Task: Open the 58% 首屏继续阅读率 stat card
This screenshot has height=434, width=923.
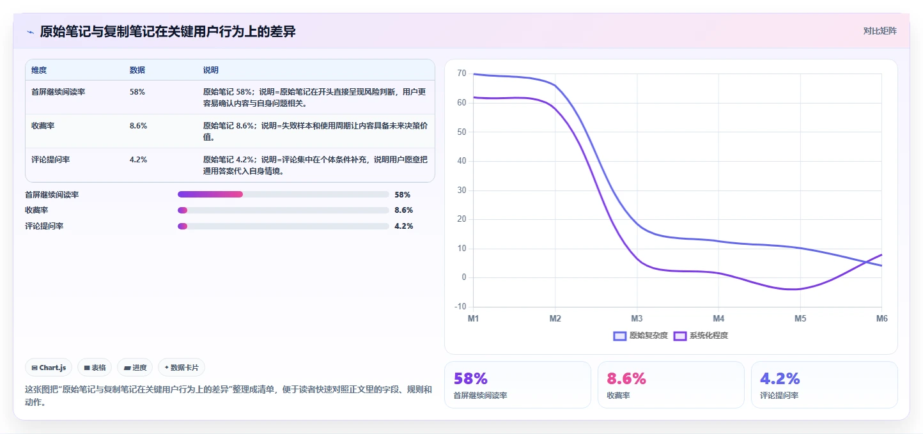Action: [518, 385]
